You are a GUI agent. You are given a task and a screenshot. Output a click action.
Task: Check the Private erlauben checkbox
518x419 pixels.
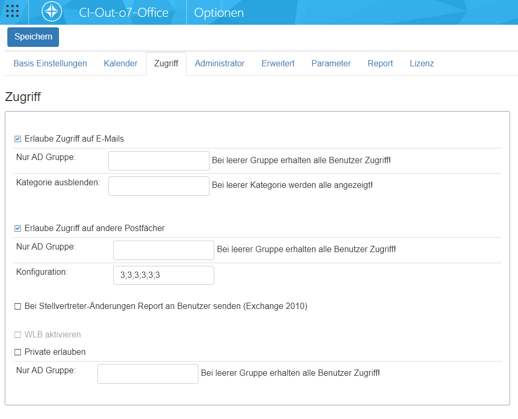pyautogui.click(x=18, y=352)
